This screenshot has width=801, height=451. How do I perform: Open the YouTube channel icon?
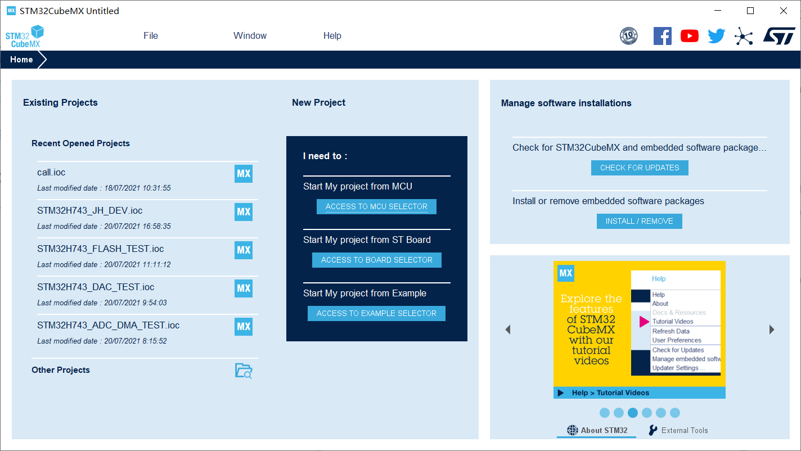(x=690, y=36)
